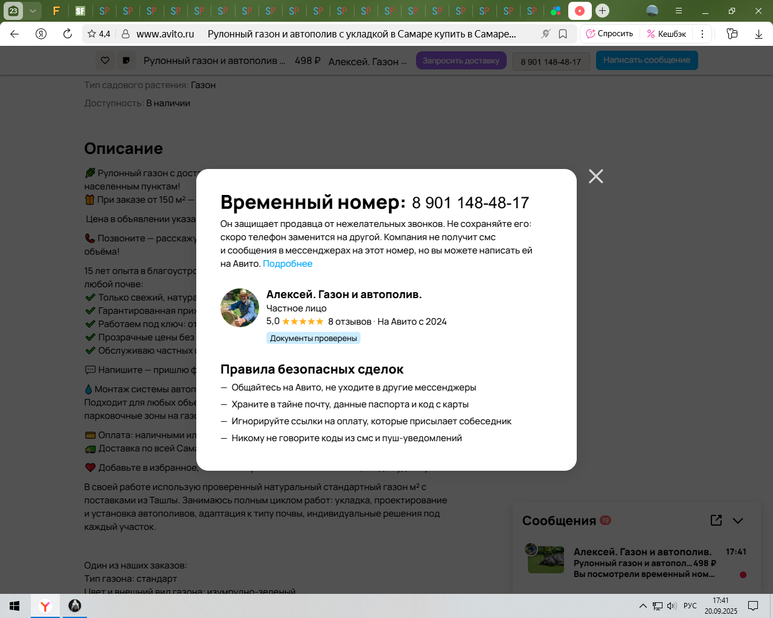Open the clock and calendar 17:41
773x618 pixels.
tap(720, 606)
